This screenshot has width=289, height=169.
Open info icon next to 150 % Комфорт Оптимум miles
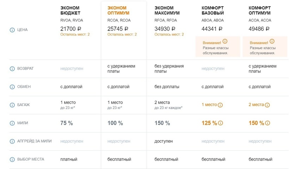click(268, 123)
